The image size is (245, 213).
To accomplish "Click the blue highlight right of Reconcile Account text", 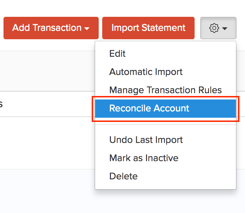I will coord(213,108).
